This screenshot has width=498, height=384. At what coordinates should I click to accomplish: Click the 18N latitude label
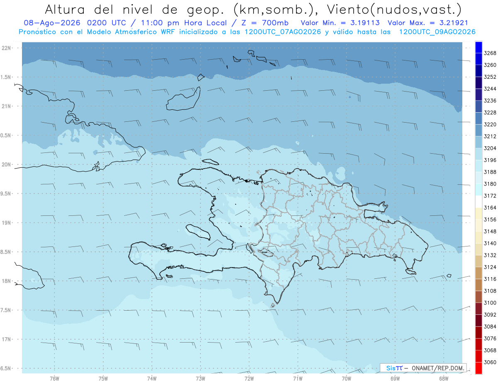6,281
